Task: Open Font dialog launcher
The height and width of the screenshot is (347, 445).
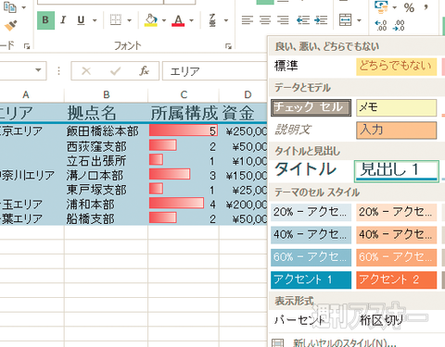Action: coord(228,46)
